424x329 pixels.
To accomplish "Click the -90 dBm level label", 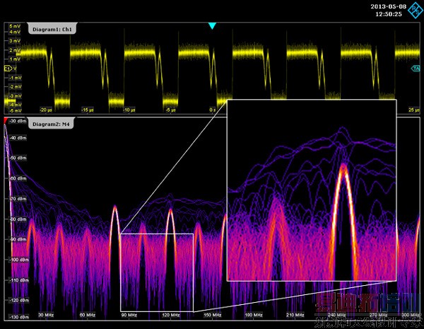I will tap(18, 239).
